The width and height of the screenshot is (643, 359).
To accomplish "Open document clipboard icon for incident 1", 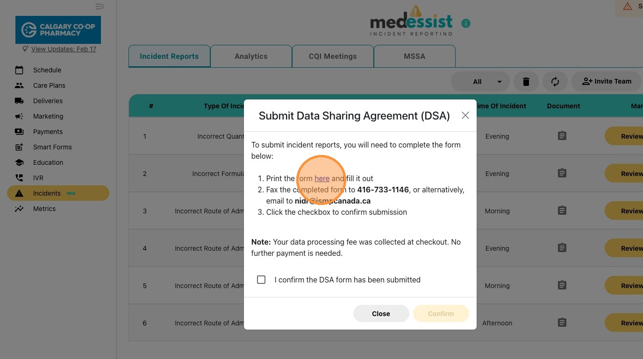I will (x=562, y=136).
